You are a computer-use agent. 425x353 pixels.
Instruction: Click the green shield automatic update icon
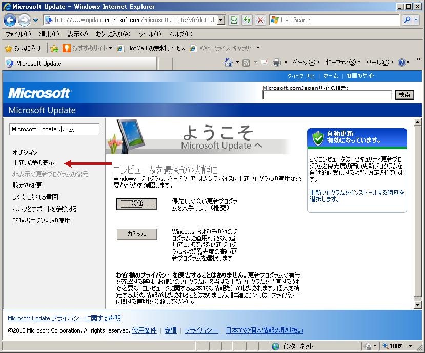tap(318, 138)
